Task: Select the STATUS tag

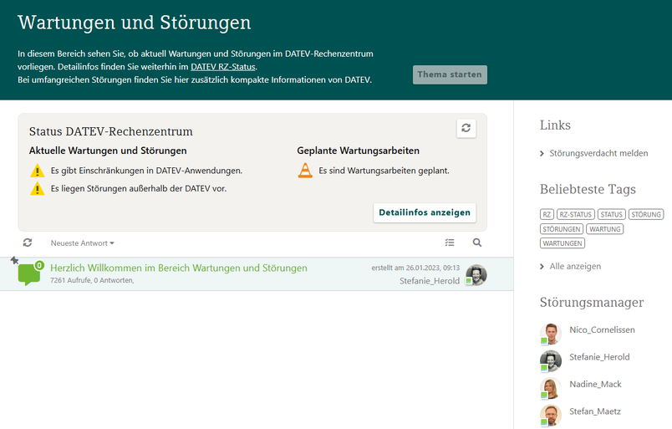Action: coord(612,214)
